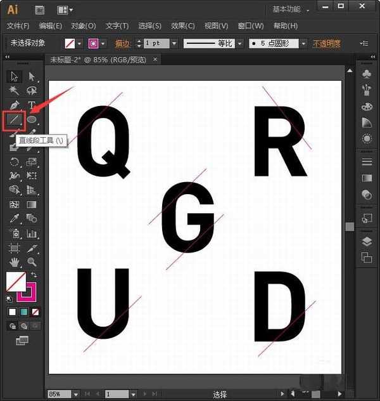Screen dimensions: 380x401
Task: Open the 5 点圆形 brush dropdown
Action: click(304, 44)
